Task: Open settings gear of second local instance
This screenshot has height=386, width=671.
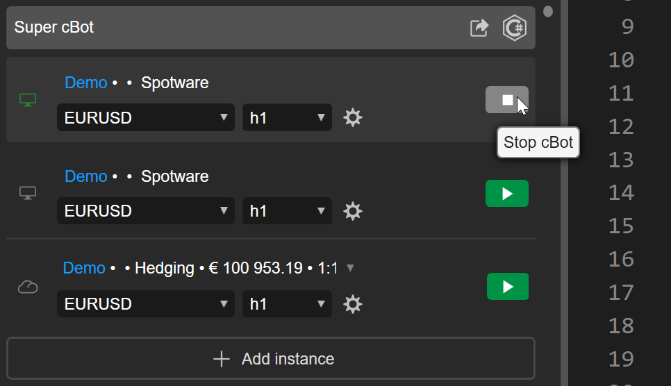Action: click(353, 210)
